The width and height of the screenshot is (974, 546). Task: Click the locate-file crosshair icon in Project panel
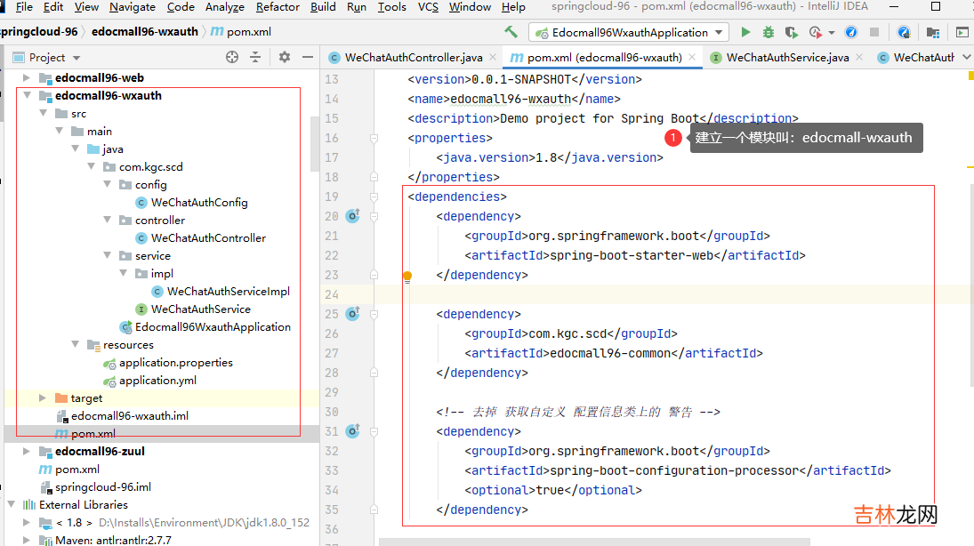coord(232,57)
